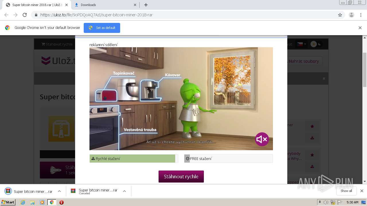
Task: View site lock security info
Action: click(x=36, y=15)
